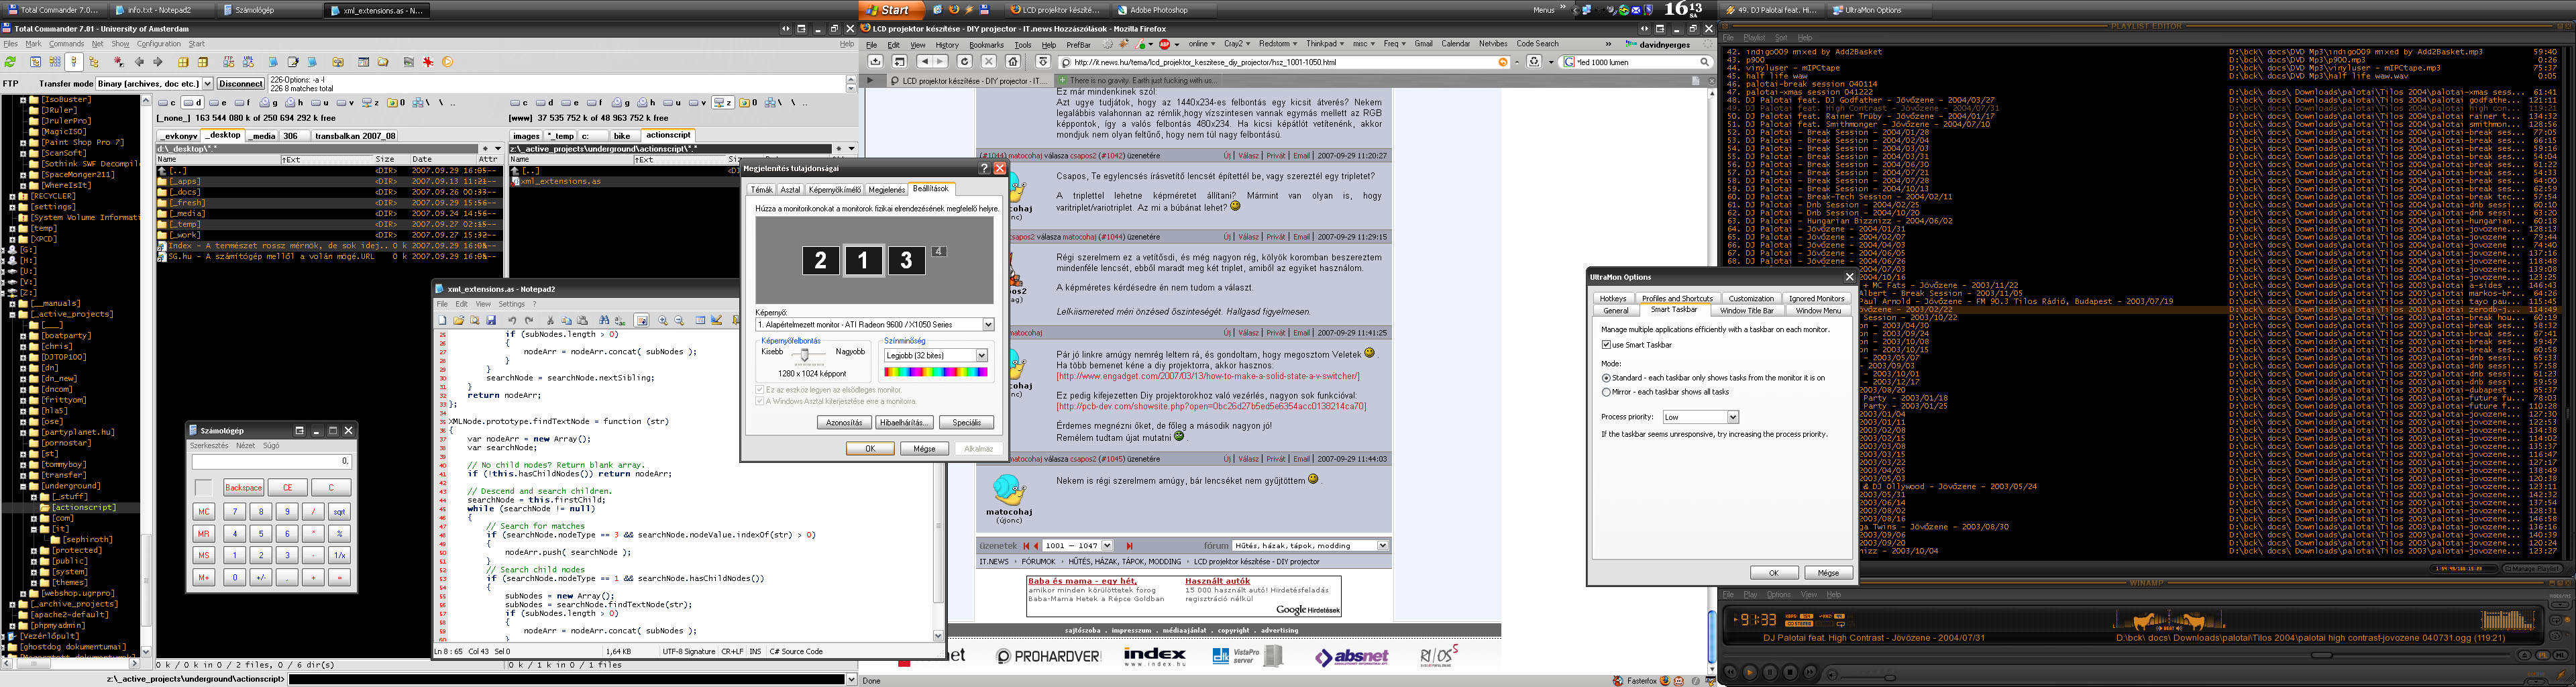
Task: Select the Mirror taskbar mode radio button
Action: 1606,392
